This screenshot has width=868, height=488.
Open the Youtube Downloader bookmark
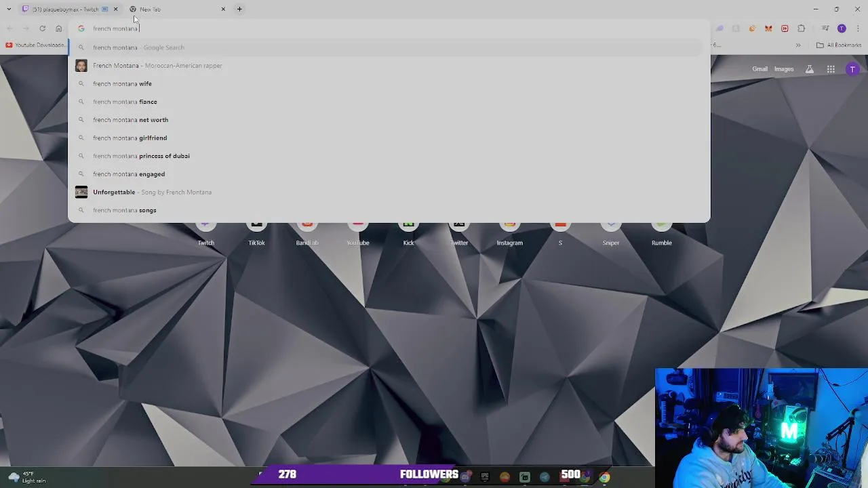pyautogui.click(x=35, y=45)
